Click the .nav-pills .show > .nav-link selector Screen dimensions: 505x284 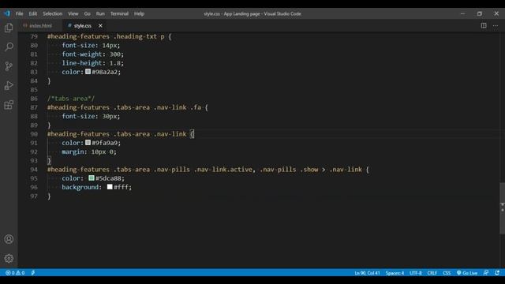pos(311,170)
